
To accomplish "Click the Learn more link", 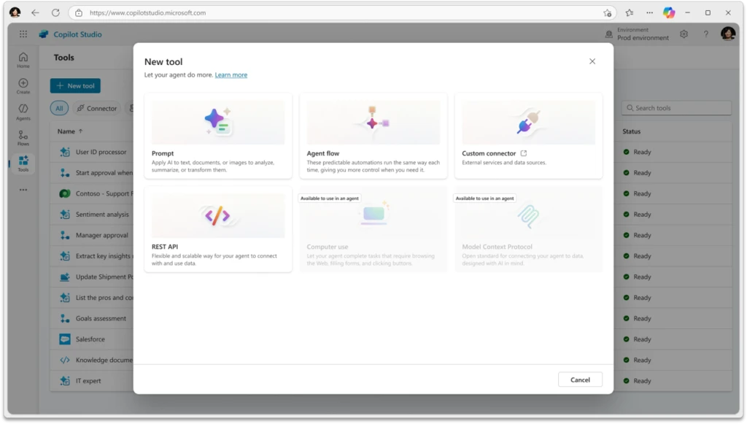I will pos(231,74).
